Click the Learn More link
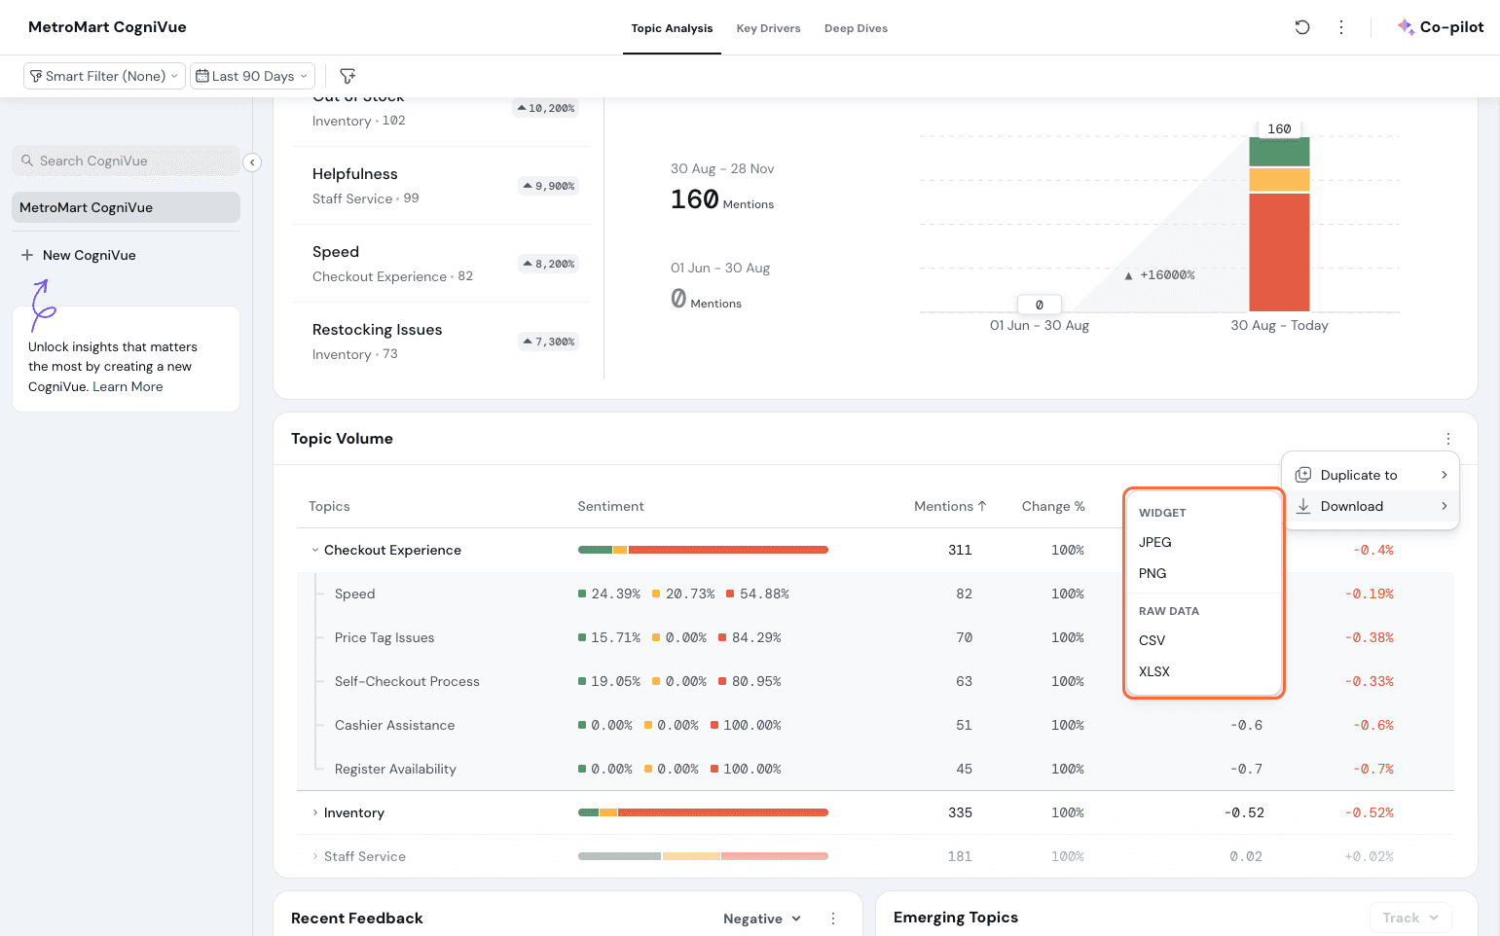The width and height of the screenshot is (1500, 936). coord(128,386)
